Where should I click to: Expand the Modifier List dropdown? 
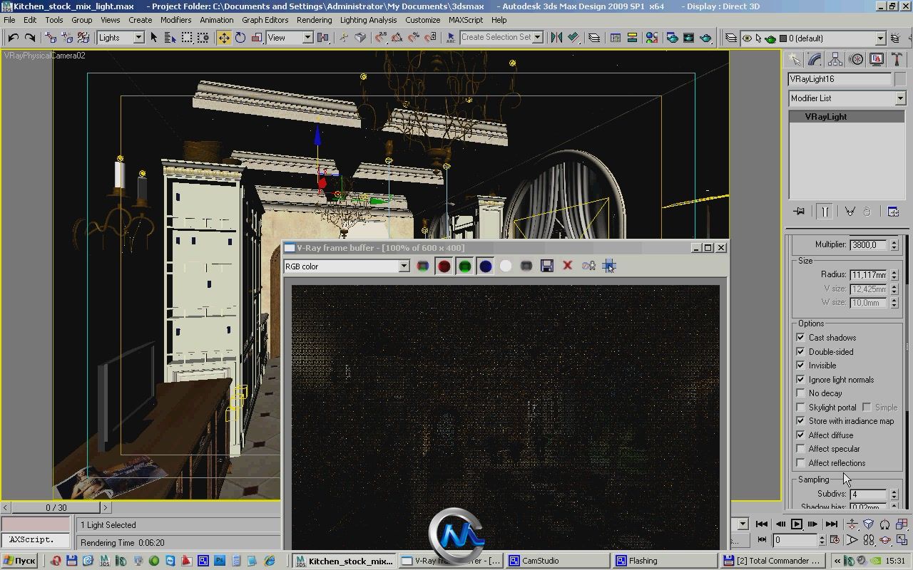pyautogui.click(x=847, y=98)
